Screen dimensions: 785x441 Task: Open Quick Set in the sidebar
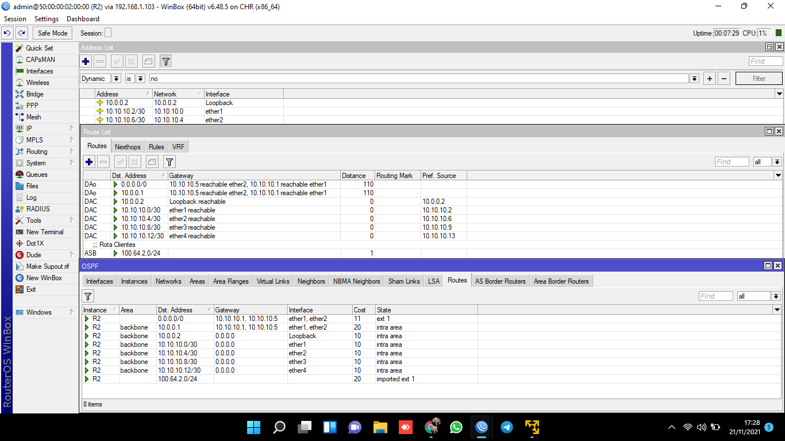[40, 48]
